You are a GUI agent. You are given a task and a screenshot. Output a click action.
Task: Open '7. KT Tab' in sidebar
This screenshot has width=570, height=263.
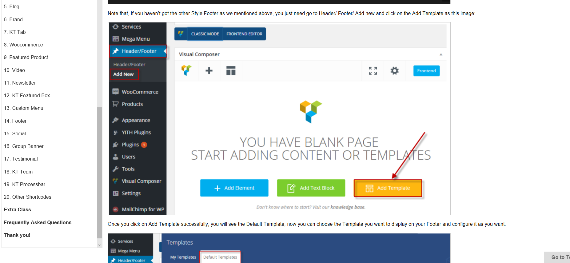(15, 32)
